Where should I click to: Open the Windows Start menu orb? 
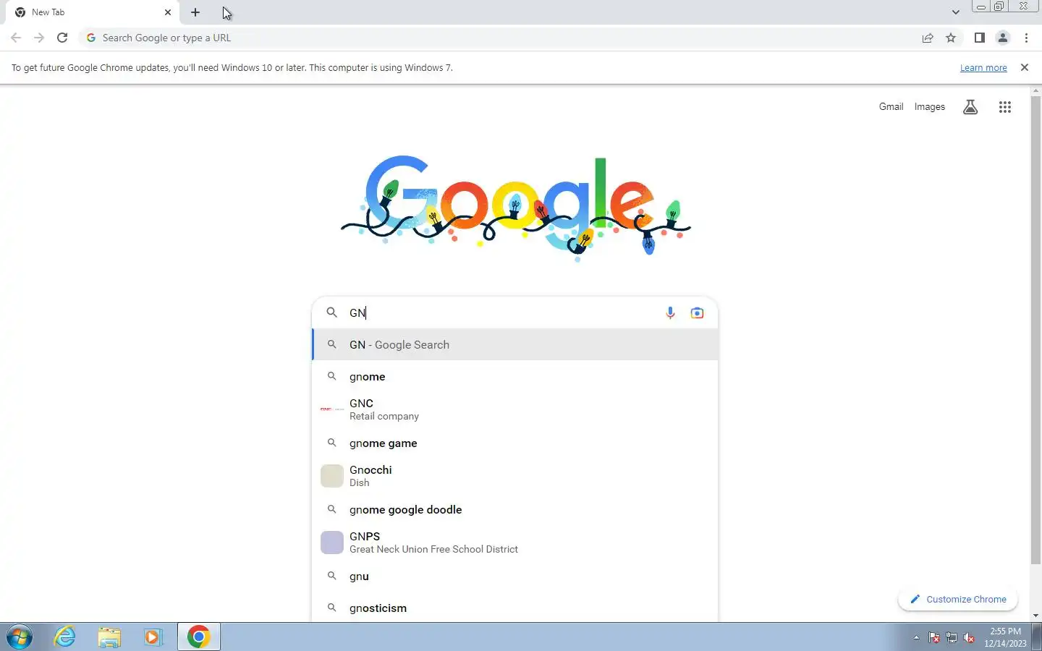[20, 637]
